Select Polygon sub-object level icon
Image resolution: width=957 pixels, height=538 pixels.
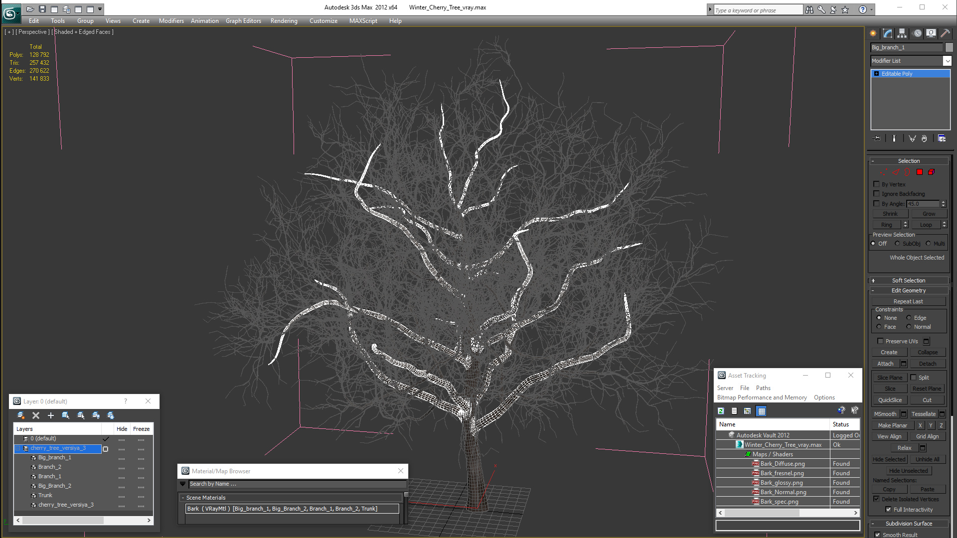tap(920, 172)
